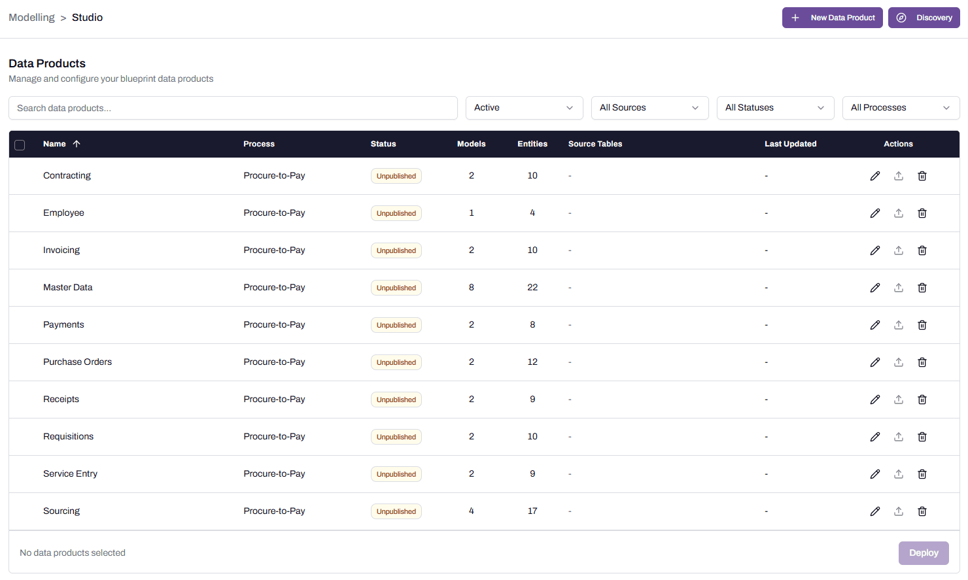
Task: Click entities value 22 for Master Data
Action: (x=532, y=288)
